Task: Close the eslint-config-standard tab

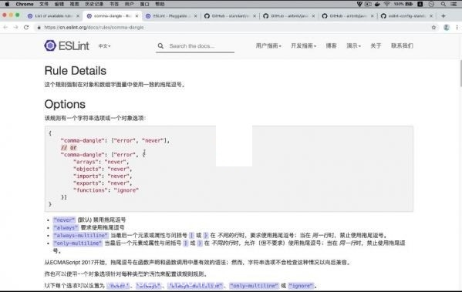Action: [431, 16]
